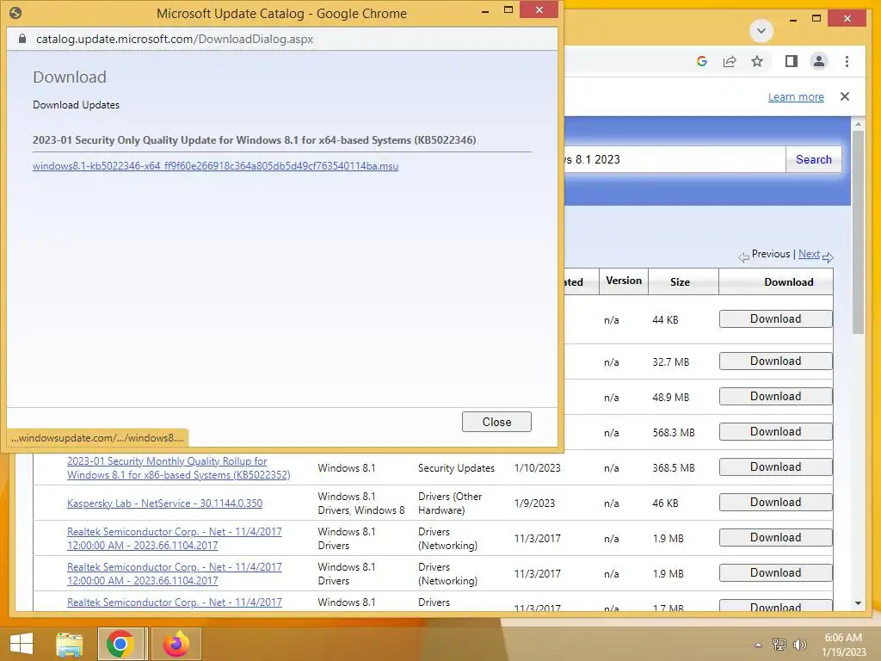Minimize the Download dialog window
Image resolution: width=881 pixels, height=661 pixels.
tap(485, 11)
